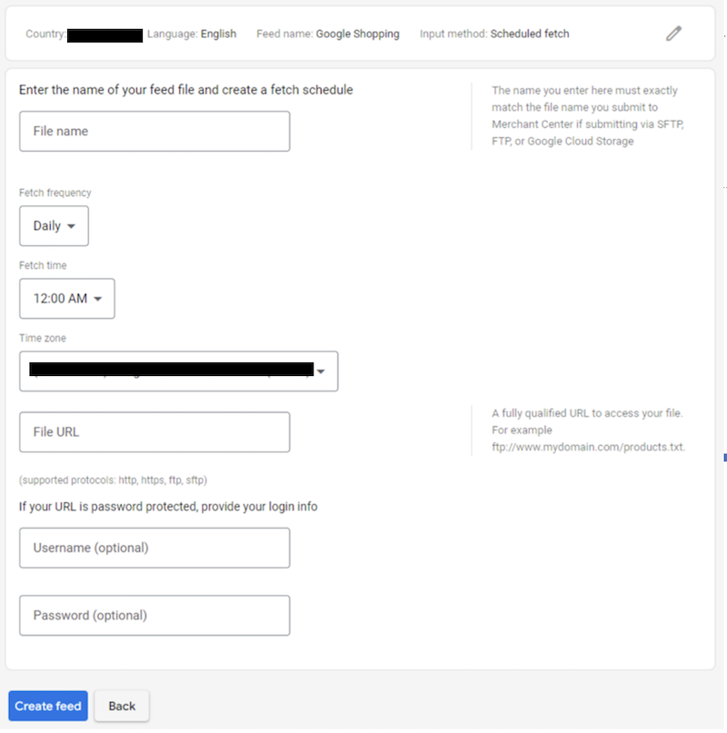The height and width of the screenshot is (733, 727).
Task: Open the Fetch frequency Daily dropdown
Action: (54, 226)
